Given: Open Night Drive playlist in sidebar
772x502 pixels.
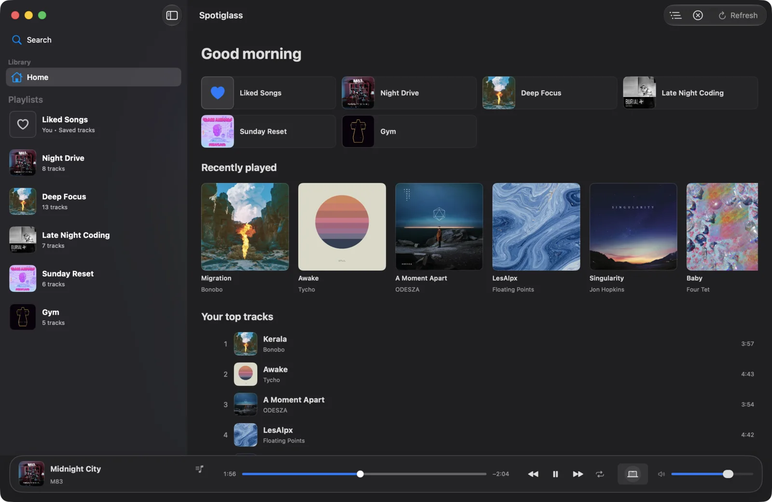Looking at the screenshot, I should [x=94, y=163].
